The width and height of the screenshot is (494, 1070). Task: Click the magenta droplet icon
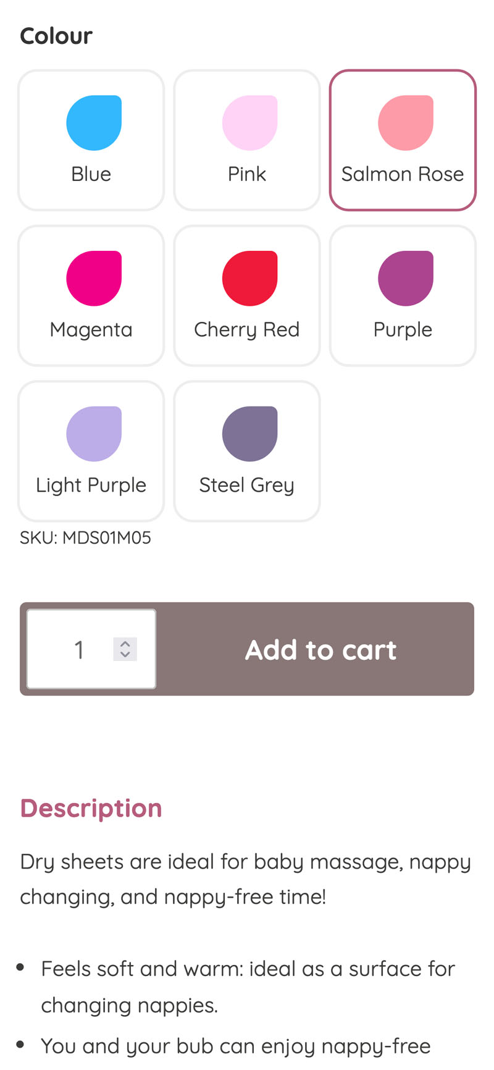[x=94, y=279]
